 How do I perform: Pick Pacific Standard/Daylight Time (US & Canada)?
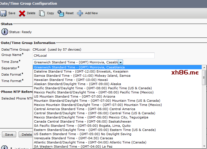[x=93, y=88]
